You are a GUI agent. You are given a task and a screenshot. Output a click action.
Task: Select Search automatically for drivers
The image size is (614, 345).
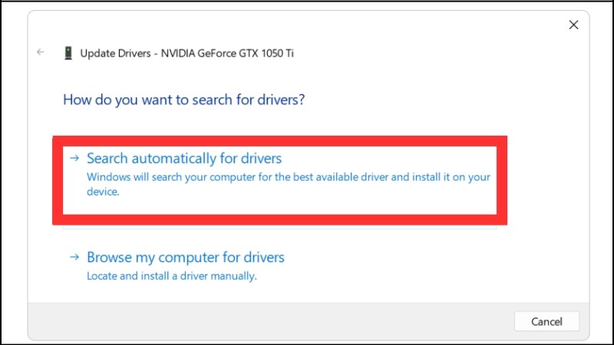pos(184,159)
